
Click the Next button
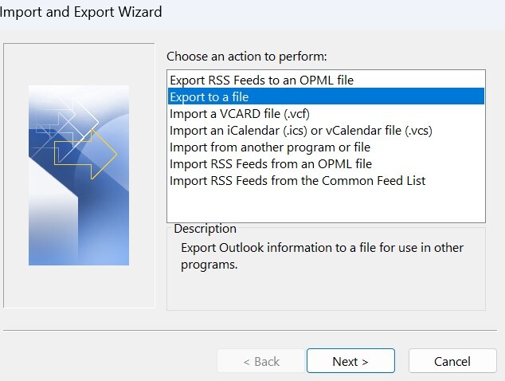tap(350, 361)
